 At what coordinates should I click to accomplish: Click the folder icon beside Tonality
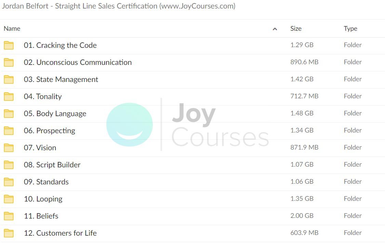tap(9, 96)
